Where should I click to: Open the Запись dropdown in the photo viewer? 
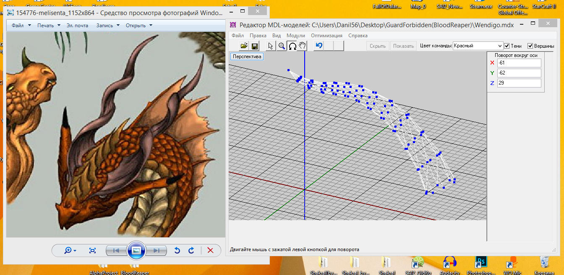tap(108, 26)
